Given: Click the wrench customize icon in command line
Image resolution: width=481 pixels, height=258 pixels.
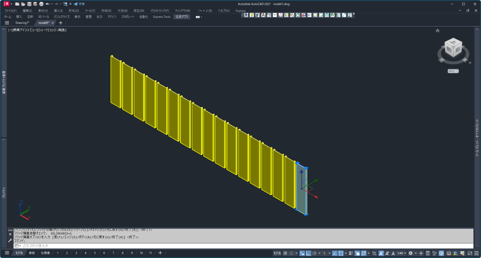Looking at the screenshot, I should tap(10, 240).
